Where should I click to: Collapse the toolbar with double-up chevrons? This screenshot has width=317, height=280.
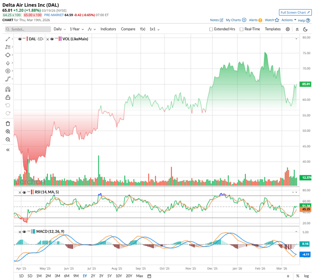(297, 29)
